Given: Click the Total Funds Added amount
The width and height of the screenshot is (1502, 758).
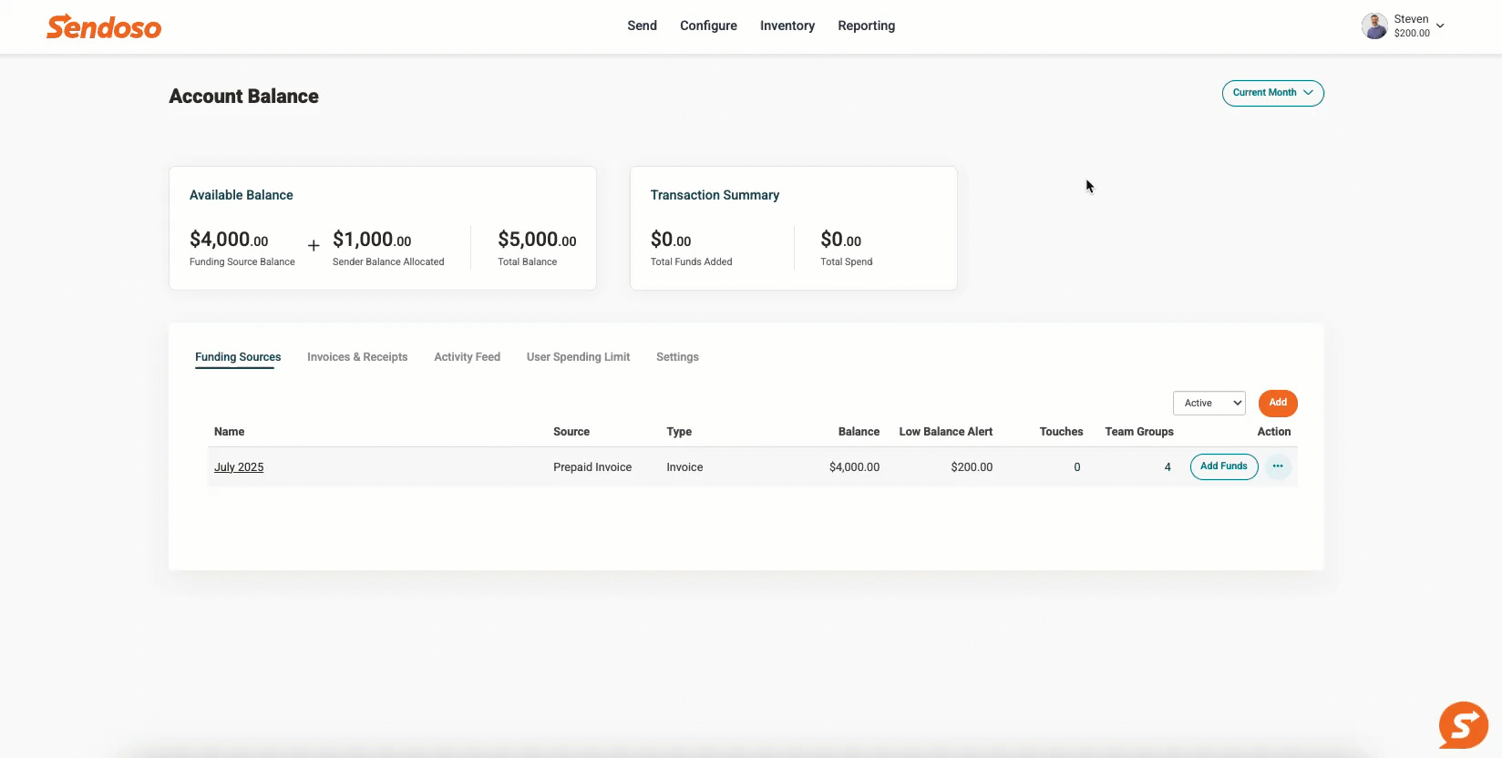Looking at the screenshot, I should pos(671,240).
